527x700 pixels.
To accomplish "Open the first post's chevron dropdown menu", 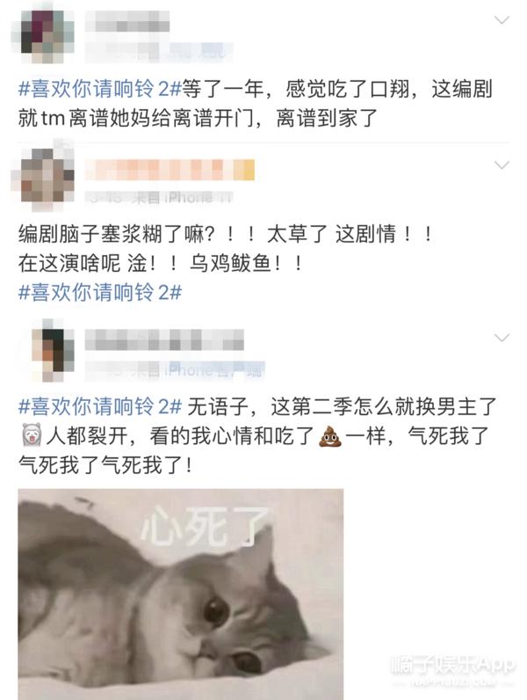I will (502, 20).
